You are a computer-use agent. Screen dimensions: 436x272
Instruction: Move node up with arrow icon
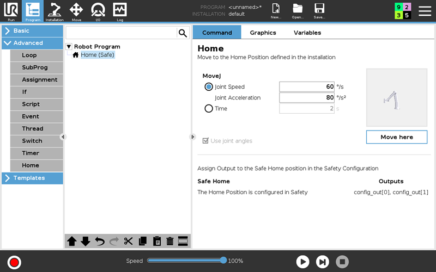point(72,242)
